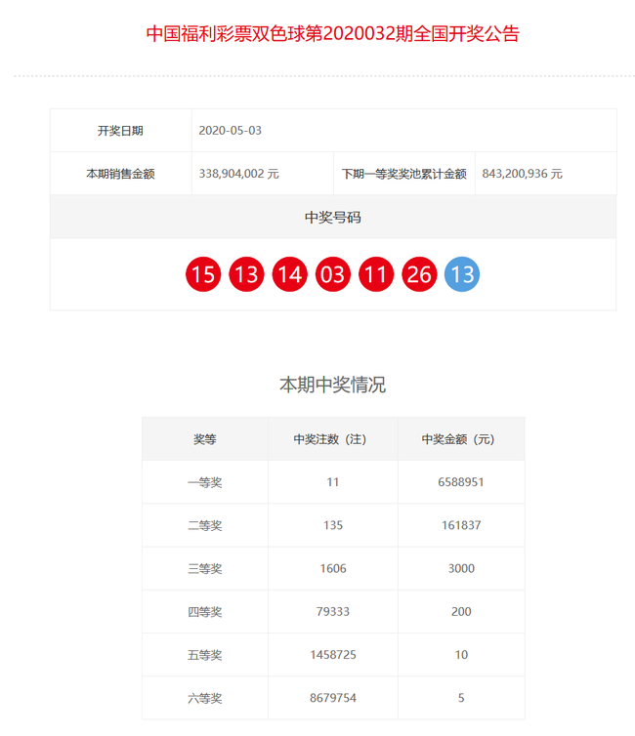The width and height of the screenshot is (635, 736).
Task: Select the 下期一等奖奖池累计金额 label
Action: 403,174
